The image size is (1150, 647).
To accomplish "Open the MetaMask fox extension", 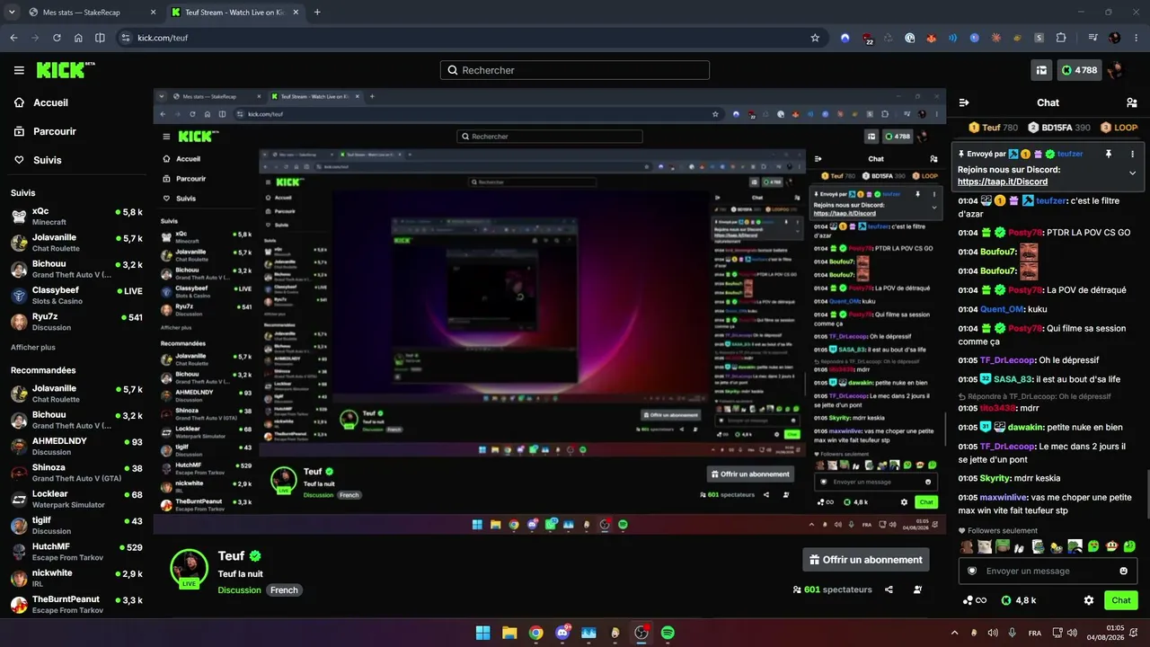I will pos(931,38).
